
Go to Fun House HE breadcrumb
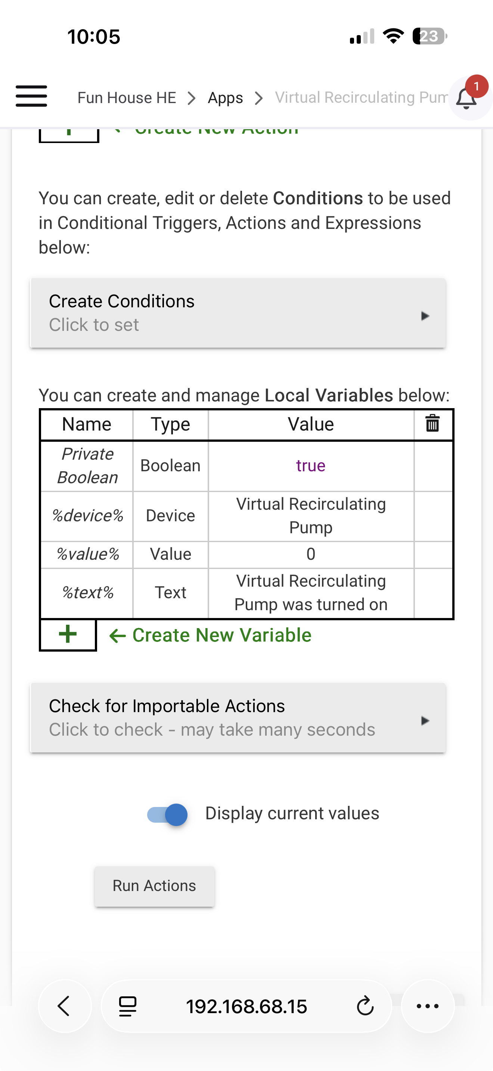127,98
